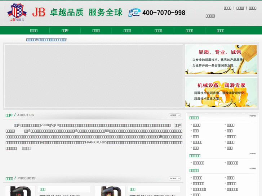262x196 pixels.
Task: Click the large gray slideshow banner area
Action: tap(94, 76)
